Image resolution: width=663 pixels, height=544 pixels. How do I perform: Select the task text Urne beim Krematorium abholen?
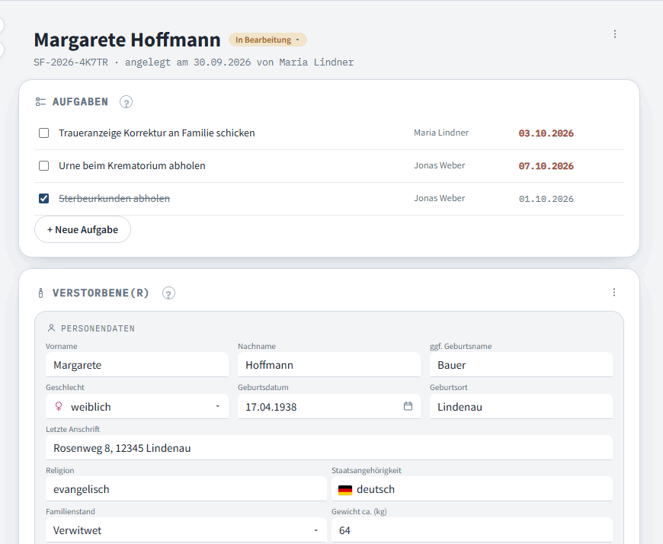[x=132, y=165]
